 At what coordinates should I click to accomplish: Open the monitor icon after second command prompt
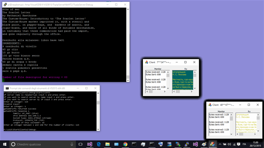point(160,144)
